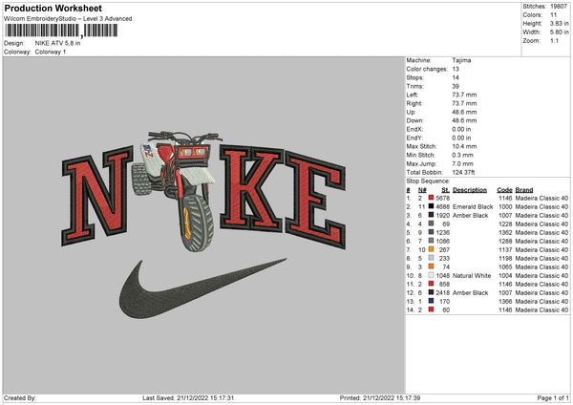573x405 pixels.
Task: Click the Total Bobbin value '124.37ft'
Action: pyautogui.click(x=463, y=172)
